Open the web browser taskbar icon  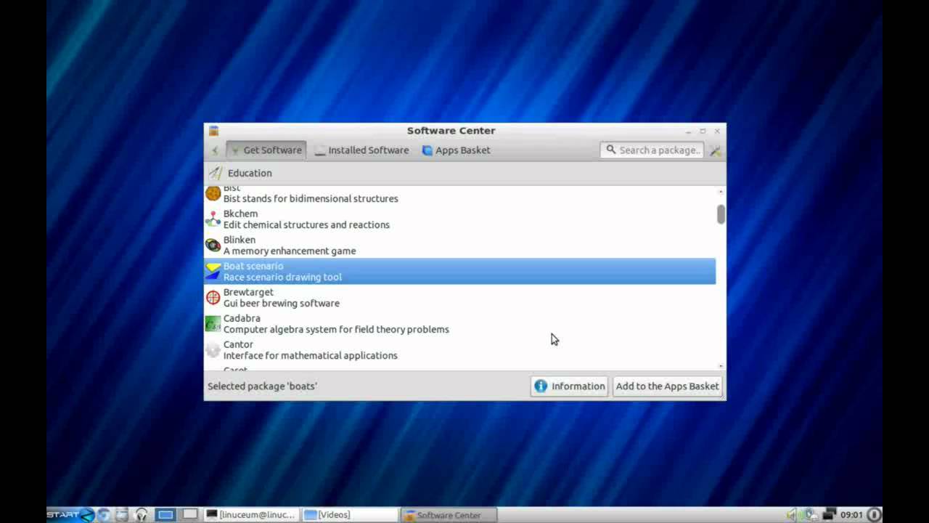tap(104, 514)
